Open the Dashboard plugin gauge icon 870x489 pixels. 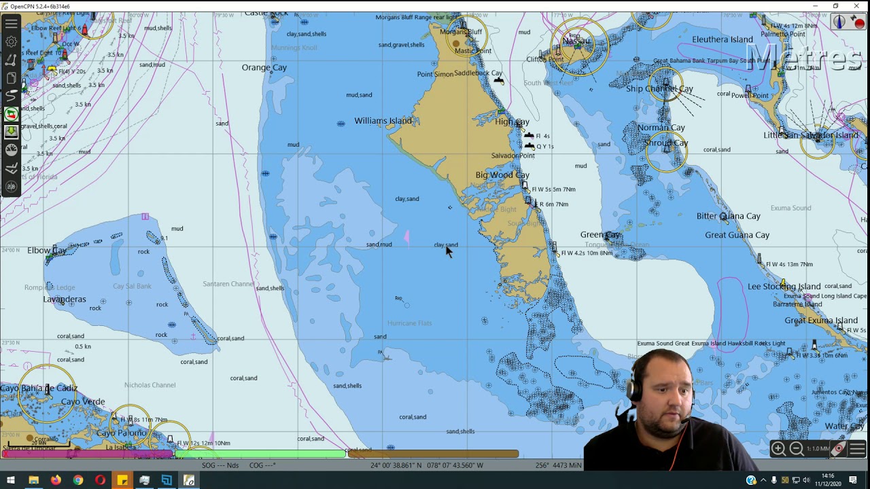point(11,149)
